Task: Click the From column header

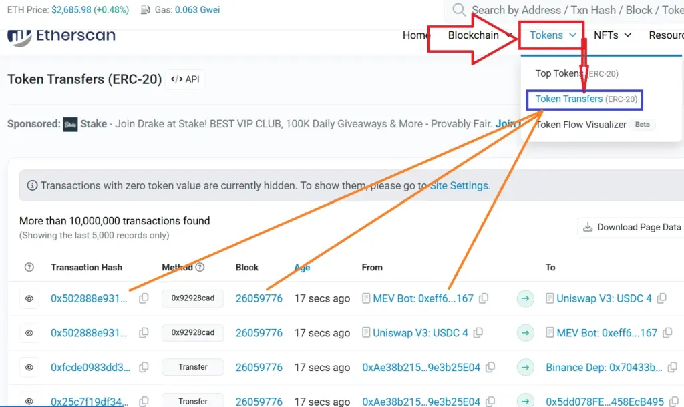Action: point(372,267)
